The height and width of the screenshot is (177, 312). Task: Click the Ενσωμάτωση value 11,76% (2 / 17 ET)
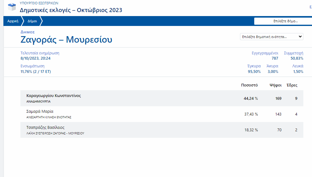tap(36, 72)
